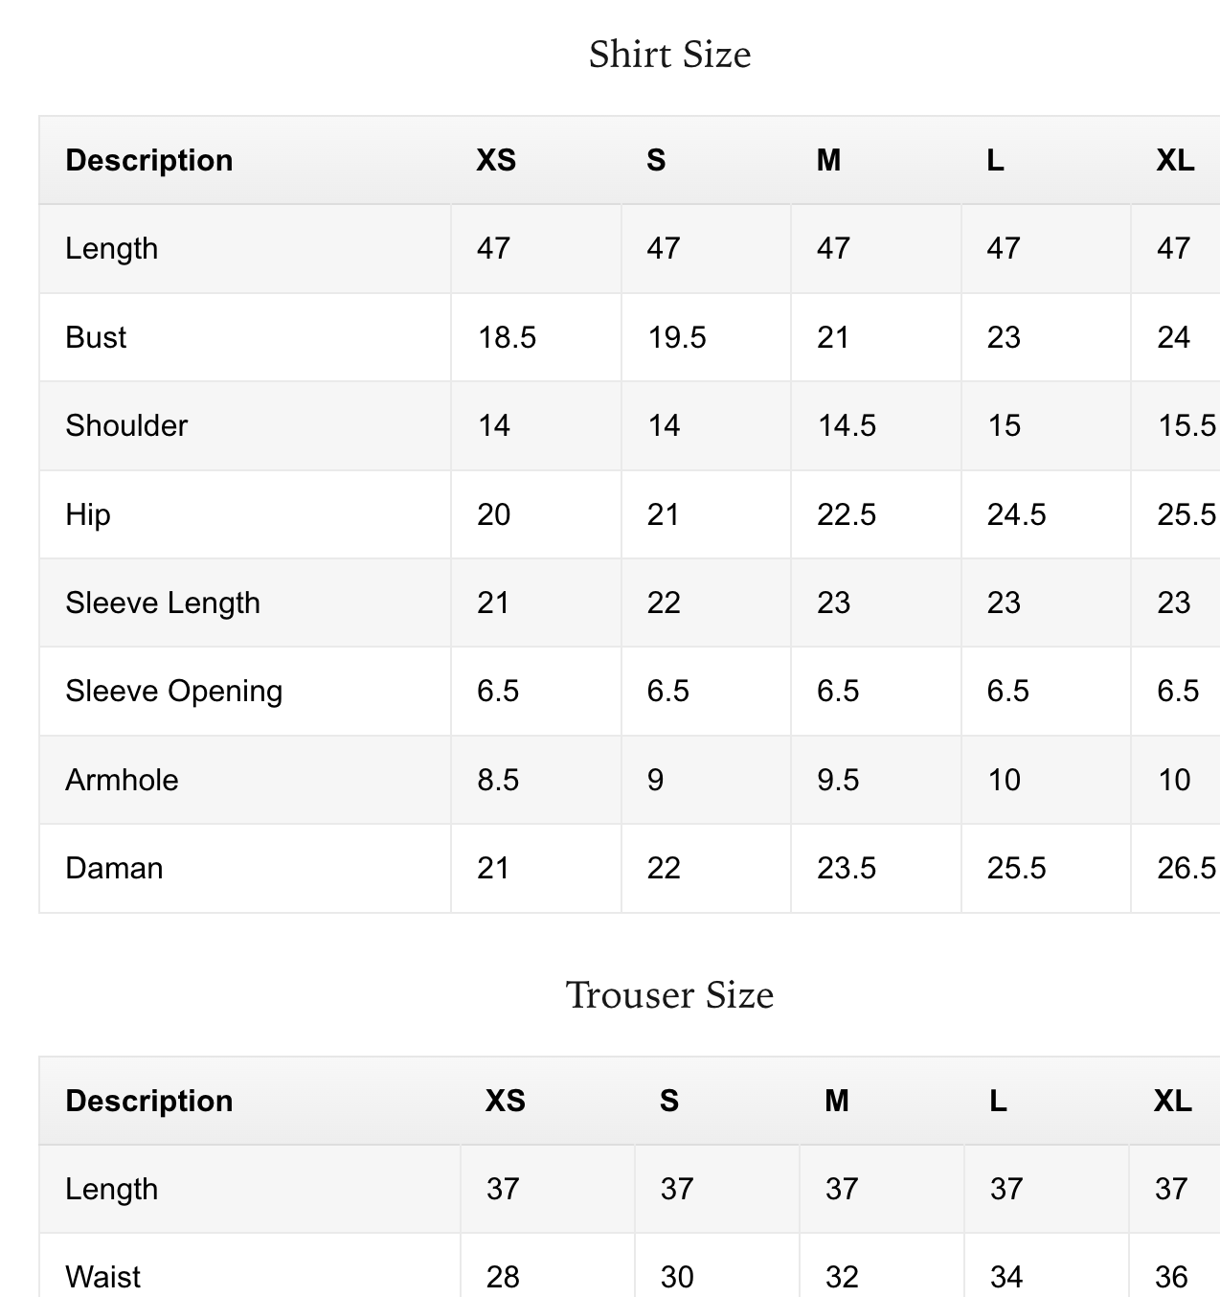
Task: Click the Trouser Size heading
Action: point(669,995)
